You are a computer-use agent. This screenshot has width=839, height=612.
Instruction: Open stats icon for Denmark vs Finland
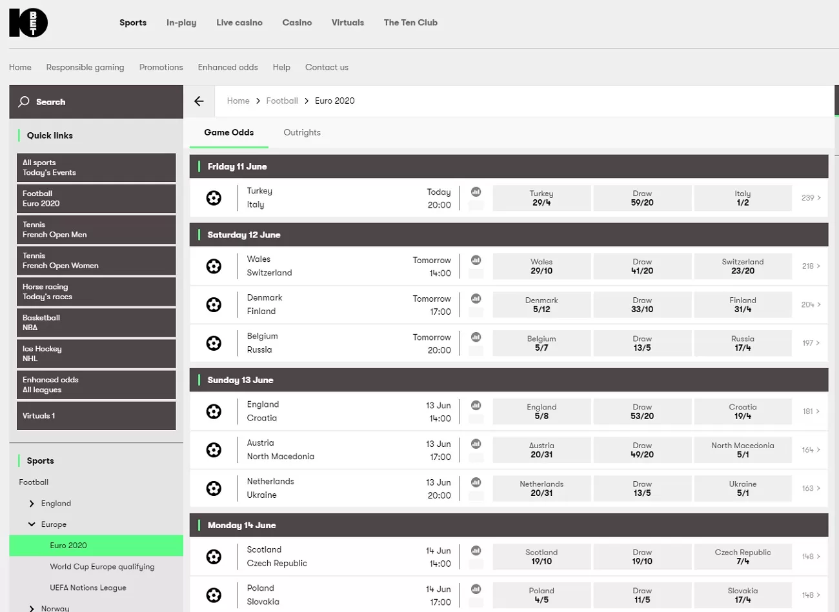(476, 299)
